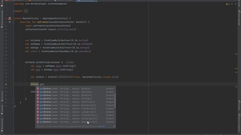The height and width of the screenshot is (135, 241).
Task: Go to next highlighted problem arrow
Action: click(235, 4)
